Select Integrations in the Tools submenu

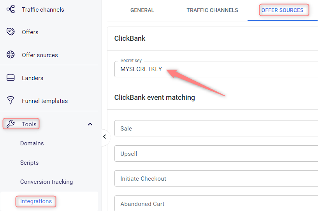click(36, 201)
